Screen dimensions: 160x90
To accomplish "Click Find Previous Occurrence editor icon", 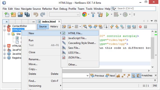I will click(90, 27).
